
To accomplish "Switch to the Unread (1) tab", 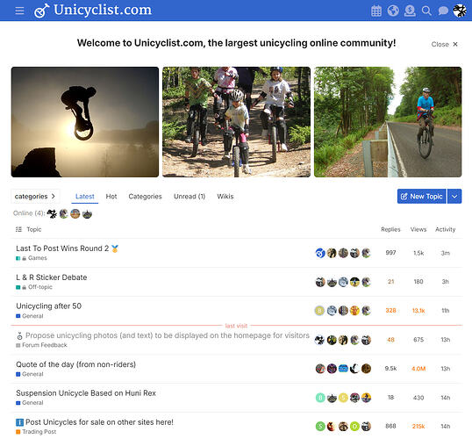I will tap(190, 197).
